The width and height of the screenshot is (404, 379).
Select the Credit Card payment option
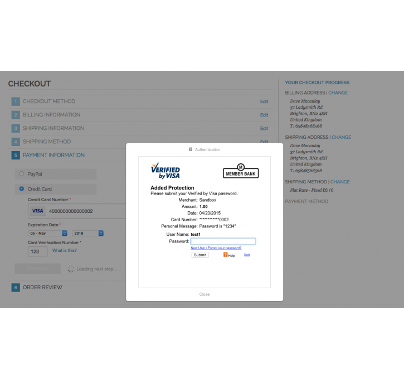pos(22,189)
